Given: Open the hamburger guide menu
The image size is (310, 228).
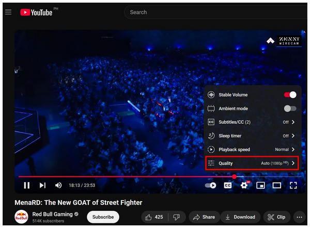Looking at the screenshot, I should point(8,12).
